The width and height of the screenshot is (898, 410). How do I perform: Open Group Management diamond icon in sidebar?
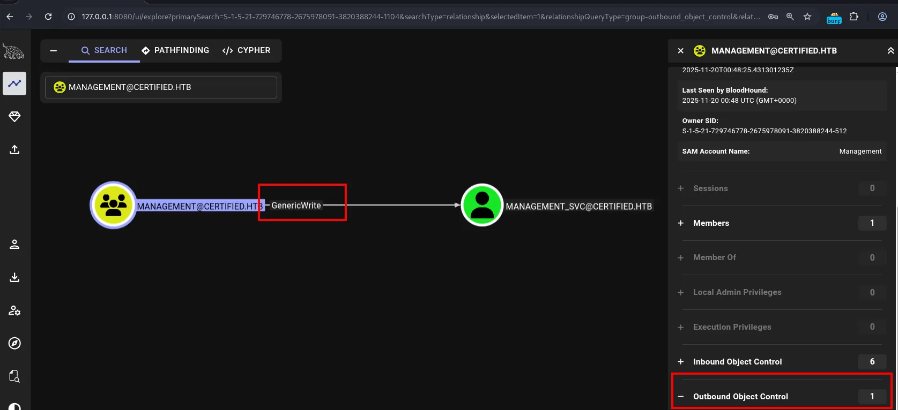(14, 117)
